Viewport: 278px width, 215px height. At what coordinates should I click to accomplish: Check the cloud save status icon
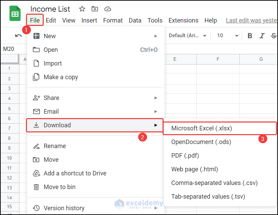tap(108, 9)
